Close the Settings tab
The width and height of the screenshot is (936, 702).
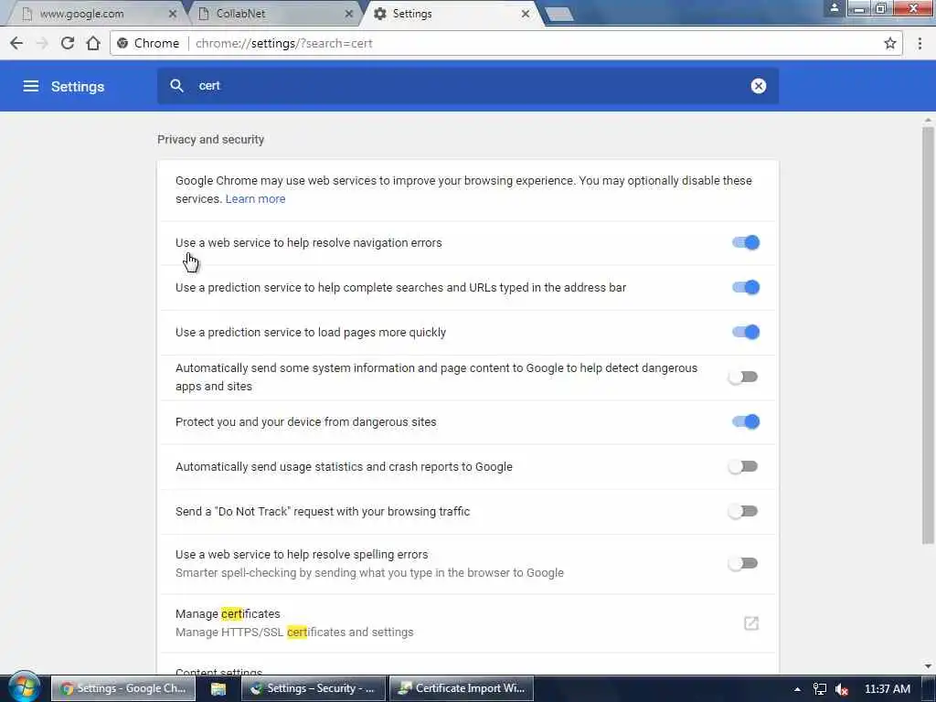point(526,14)
